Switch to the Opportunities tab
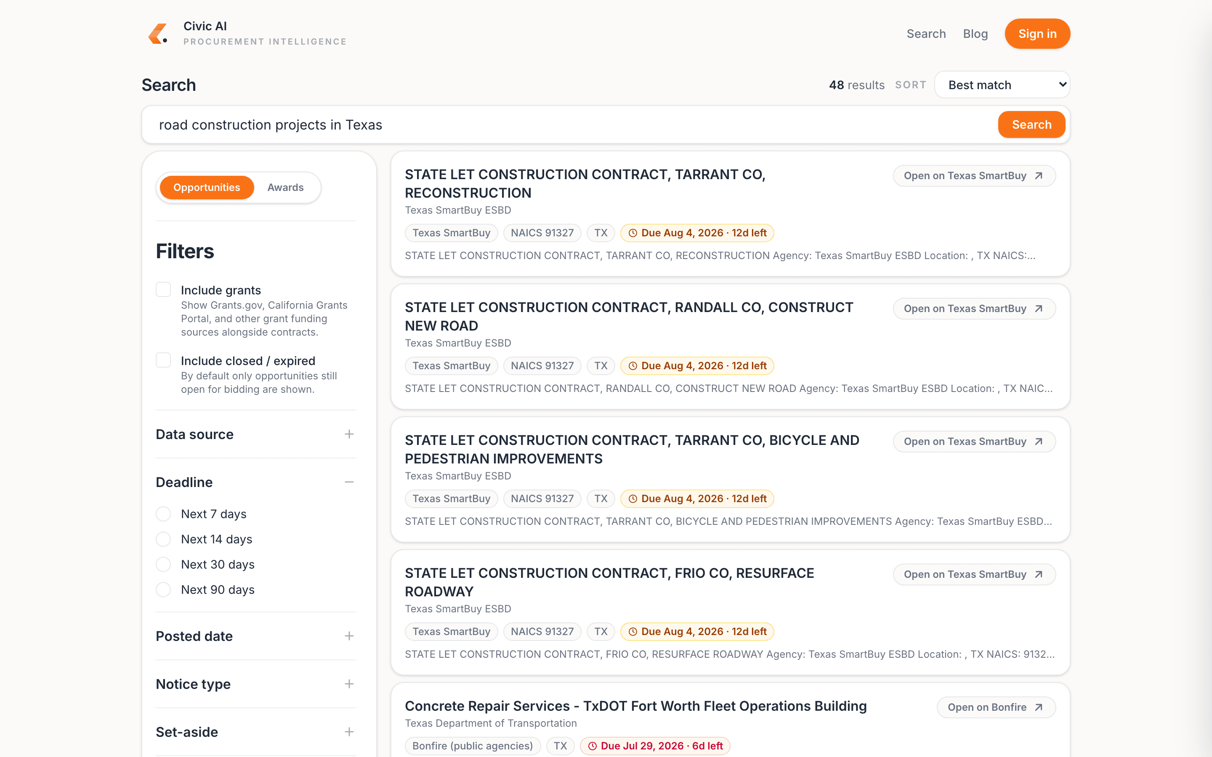 [207, 187]
